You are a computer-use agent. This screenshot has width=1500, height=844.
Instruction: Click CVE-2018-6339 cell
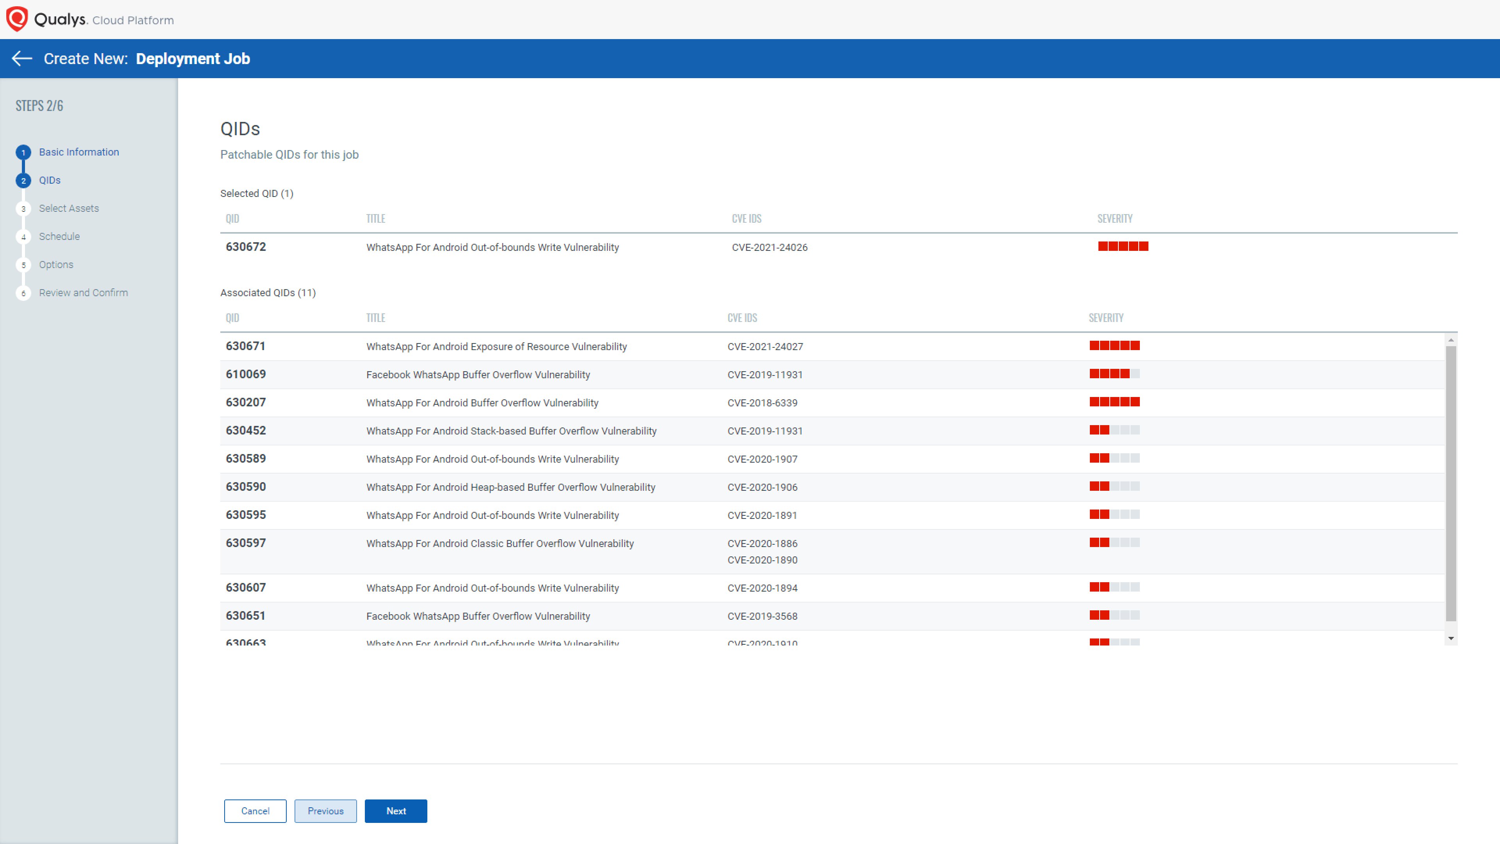coord(762,403)
